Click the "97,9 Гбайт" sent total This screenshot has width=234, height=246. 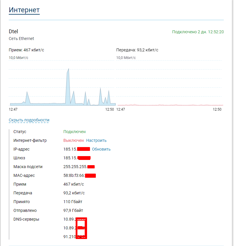73,210
